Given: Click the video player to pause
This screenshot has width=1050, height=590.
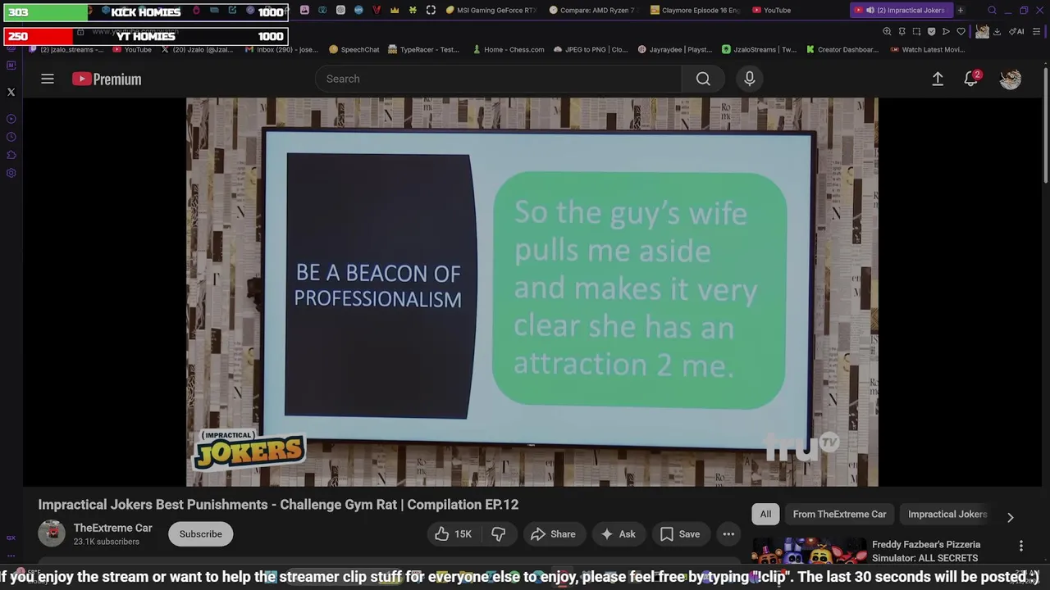Looking at the screenshot, I should (532, 292).
